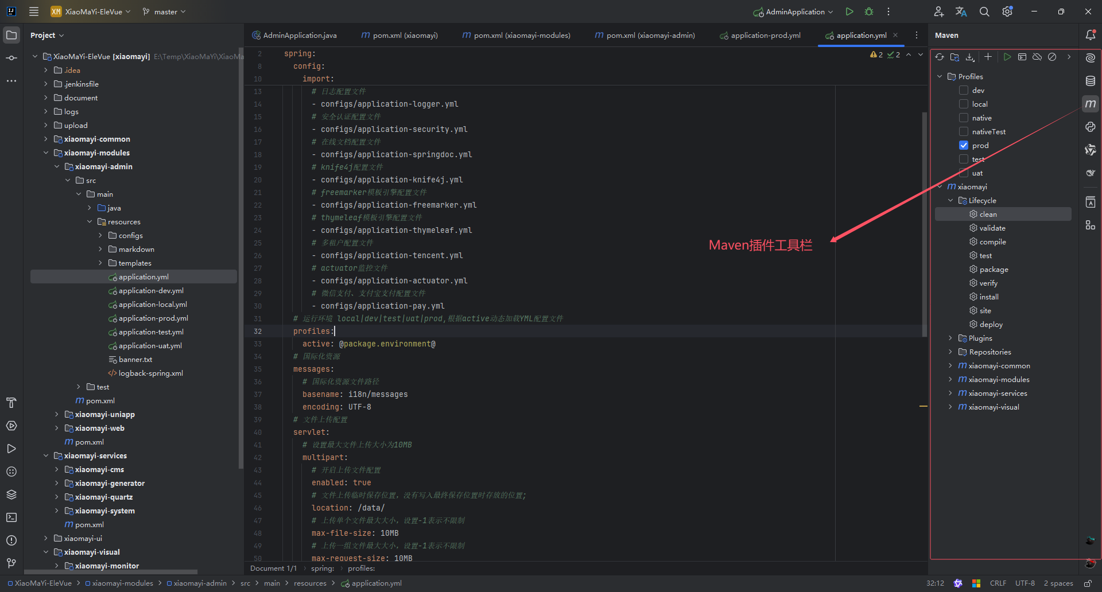Check the uat Maven profile checkbox

964,173
